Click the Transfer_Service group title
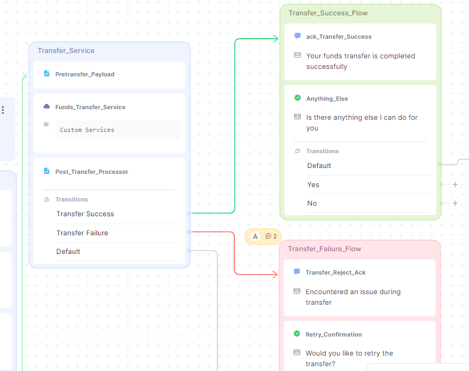Image resolution: width=469 pixels, height=371 pixels. coord(66,51)
